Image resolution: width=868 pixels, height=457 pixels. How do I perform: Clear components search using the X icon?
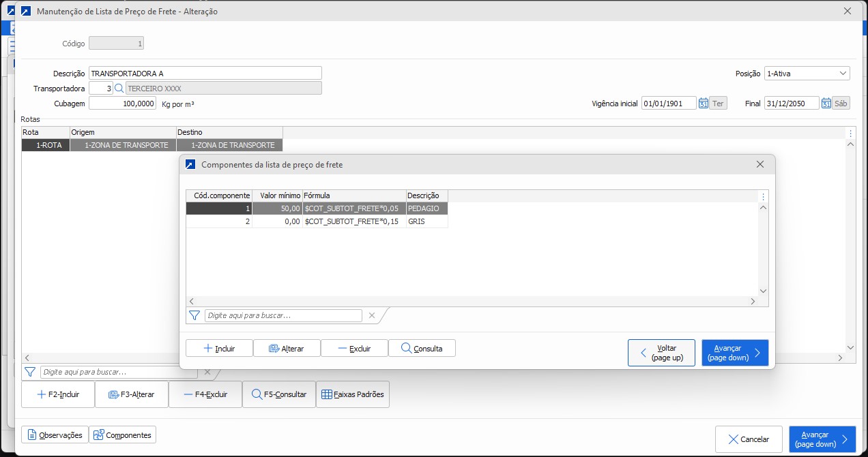click(x=372, y=315)
